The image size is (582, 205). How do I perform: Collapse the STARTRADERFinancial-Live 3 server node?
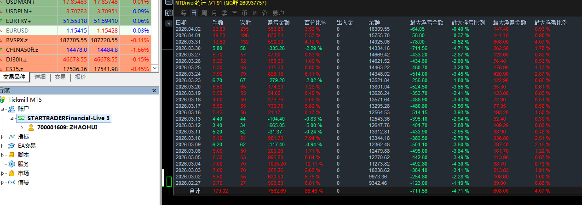[12, 118]
